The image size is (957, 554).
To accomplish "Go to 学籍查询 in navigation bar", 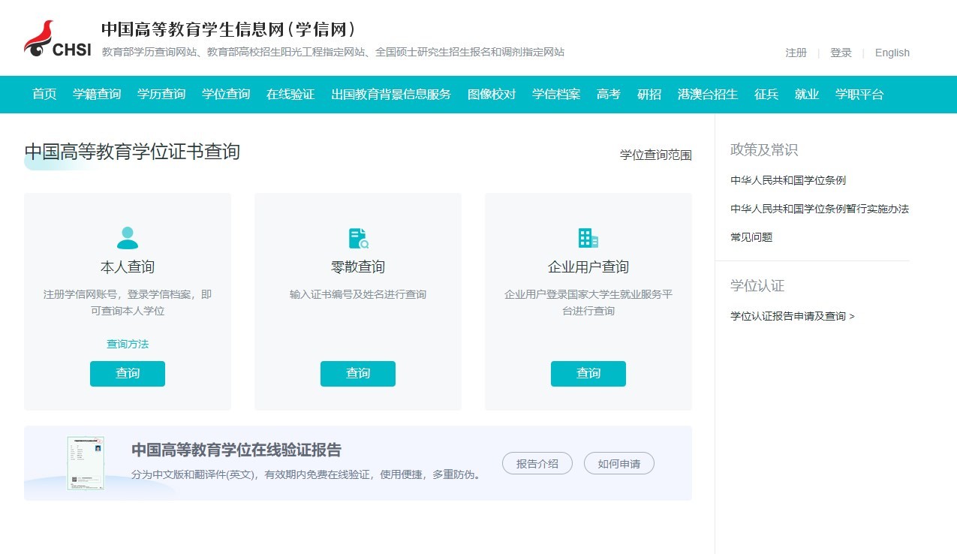I will tap(97, 95).
